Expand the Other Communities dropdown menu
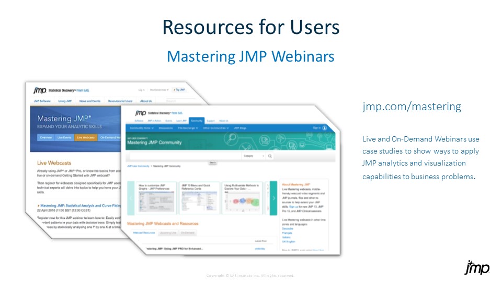502x282 pixels. 216,128
